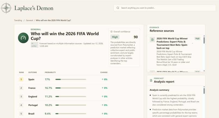This screenshot has width=219, height=118.
Task: Click the 11.2% probability value
Action: pos(48,97)
